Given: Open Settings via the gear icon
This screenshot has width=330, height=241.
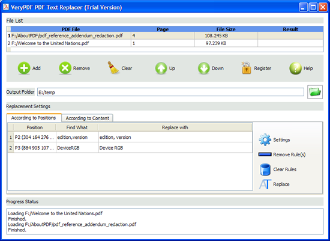Looking at the screenshot, I should (265, 139).
